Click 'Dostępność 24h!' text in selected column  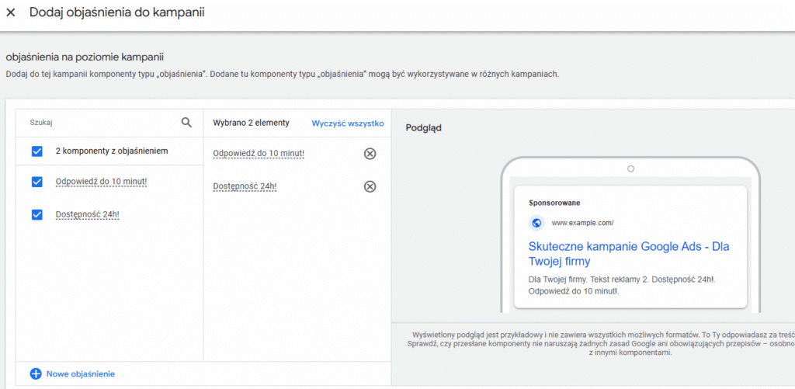tap(245, 186)
